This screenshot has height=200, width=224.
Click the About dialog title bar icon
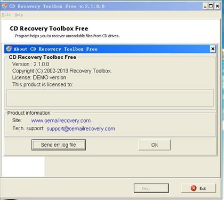[x=9, y=49]
